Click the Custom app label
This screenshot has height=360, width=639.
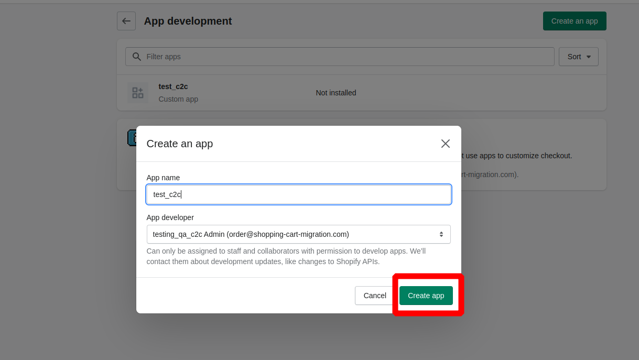pyautogui.click(x=178, y=99)
